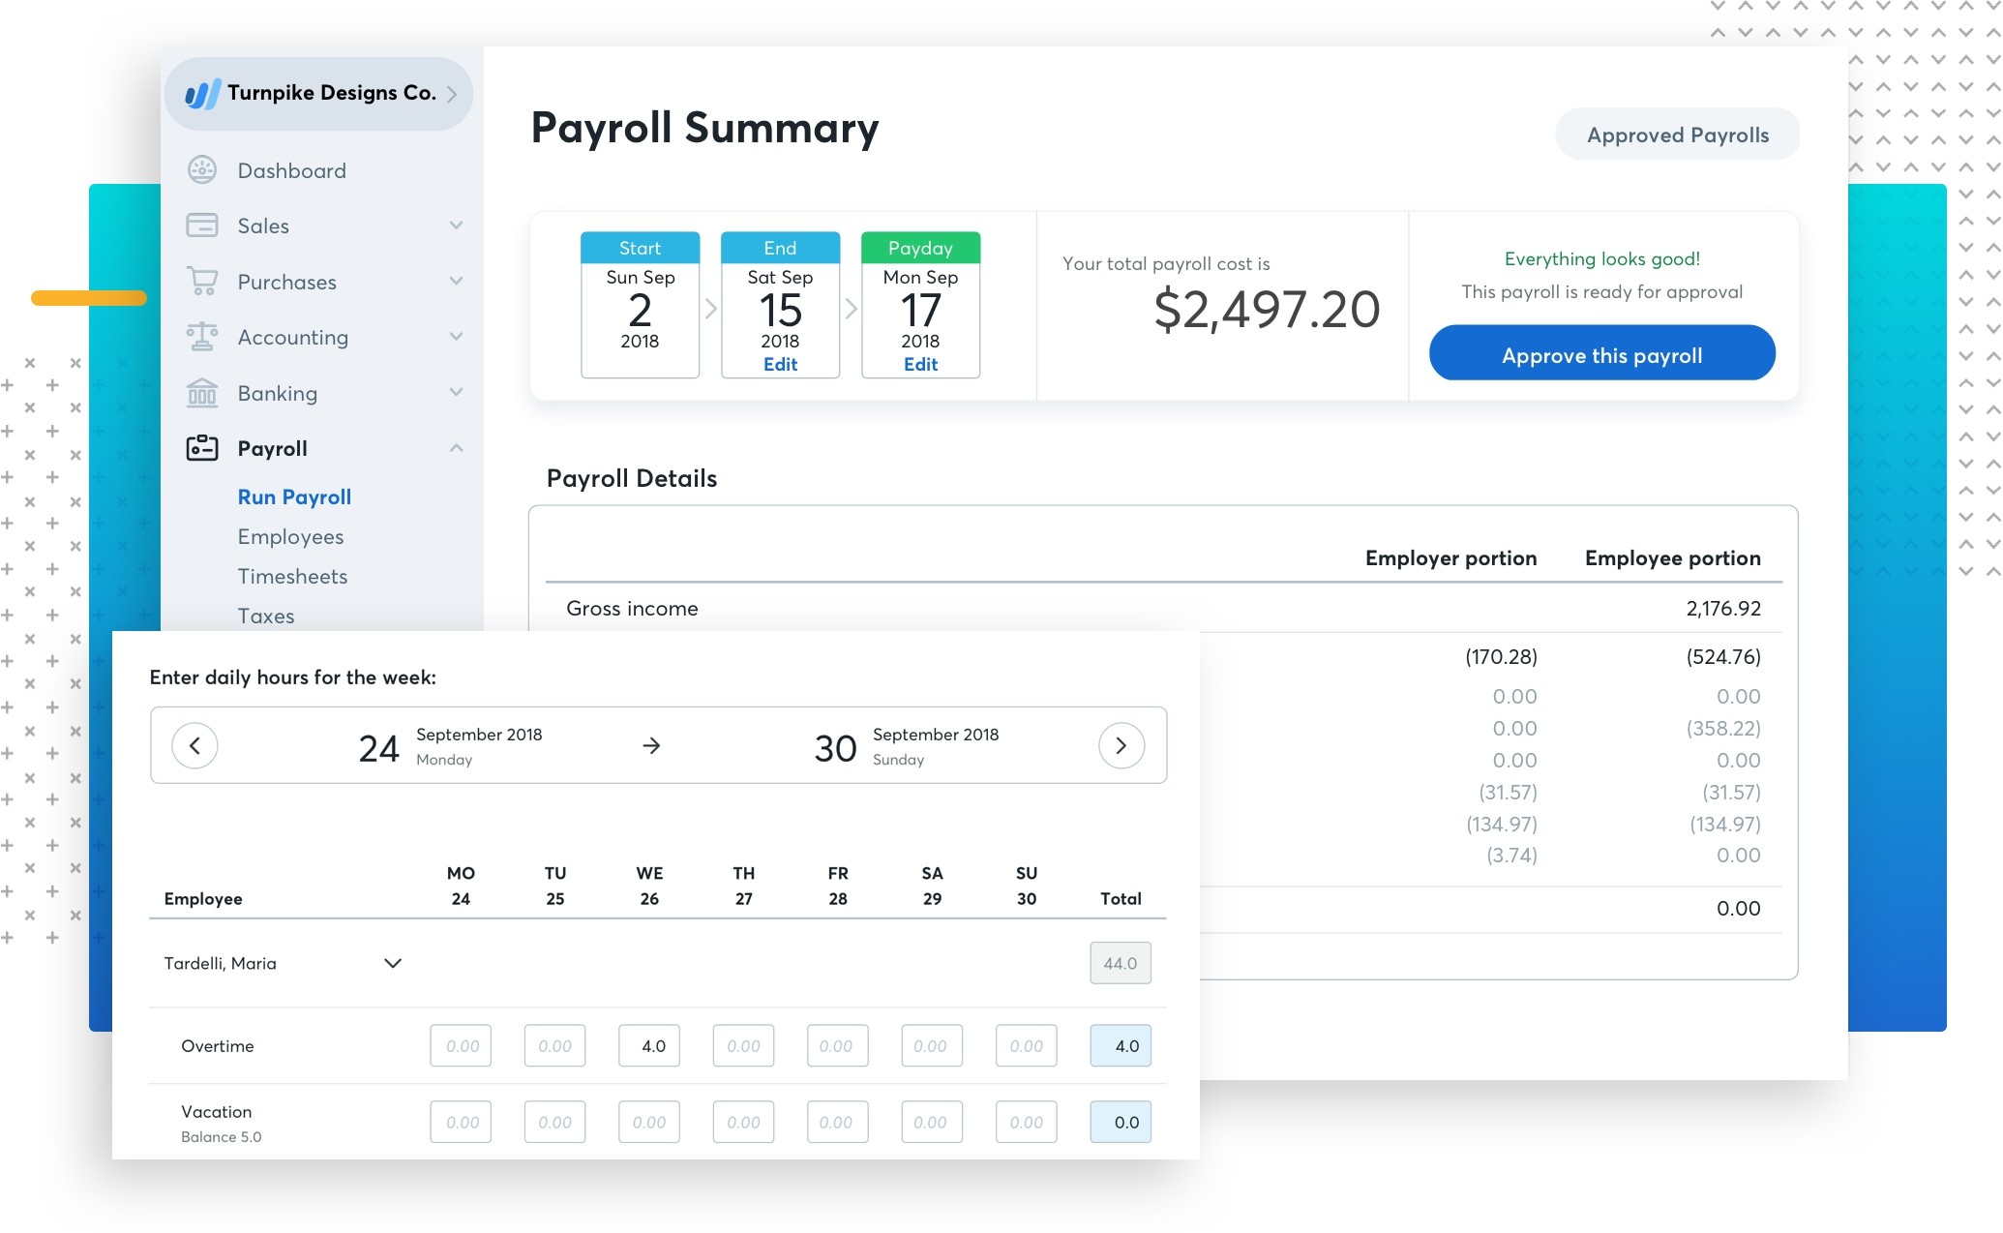Screen dimensions: 2003x1233
Task: Click the Approved Payrolls button
Action: 1677,135
